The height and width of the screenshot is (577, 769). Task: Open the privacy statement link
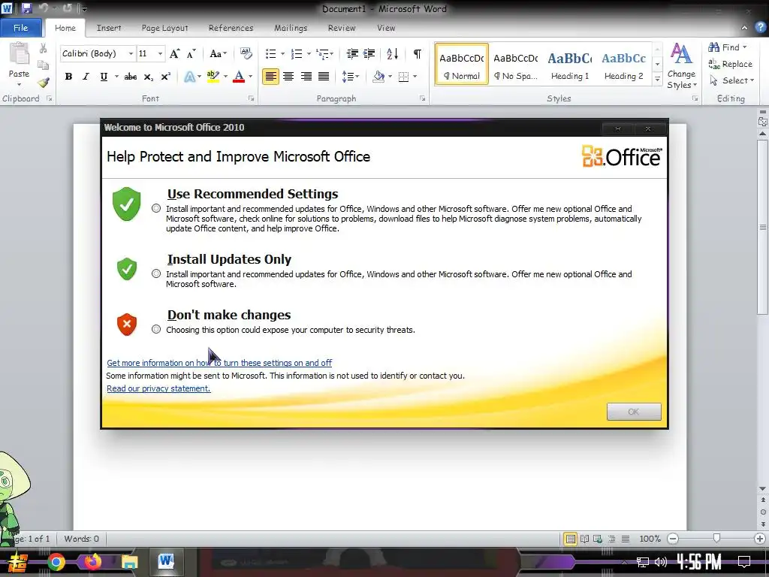[x=158, y=388]
